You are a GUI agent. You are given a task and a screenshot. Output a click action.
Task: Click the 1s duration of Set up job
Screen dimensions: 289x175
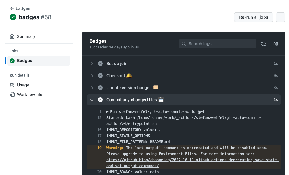click(x=276, y=64)
